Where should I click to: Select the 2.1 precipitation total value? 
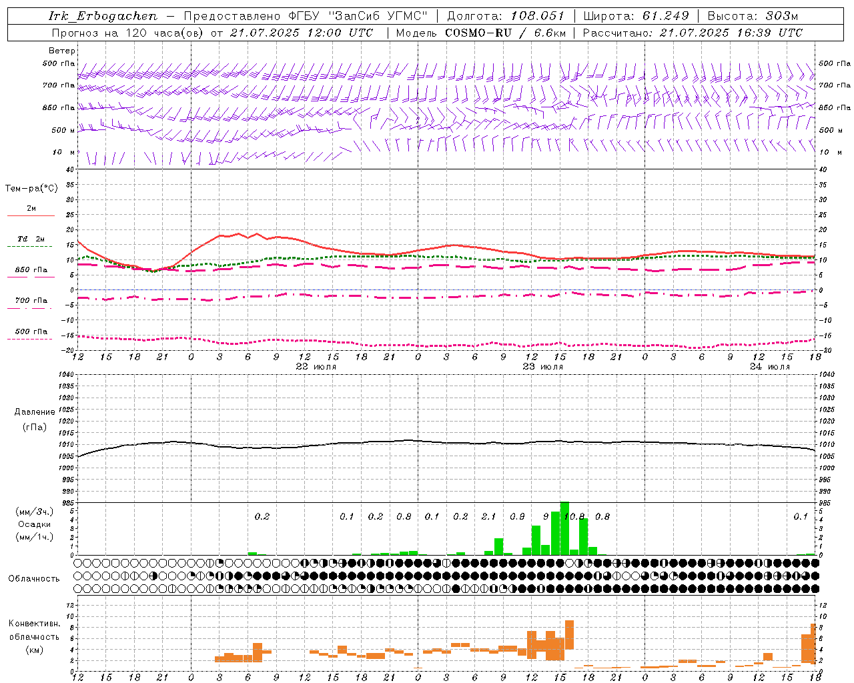(x=489, y=517)
